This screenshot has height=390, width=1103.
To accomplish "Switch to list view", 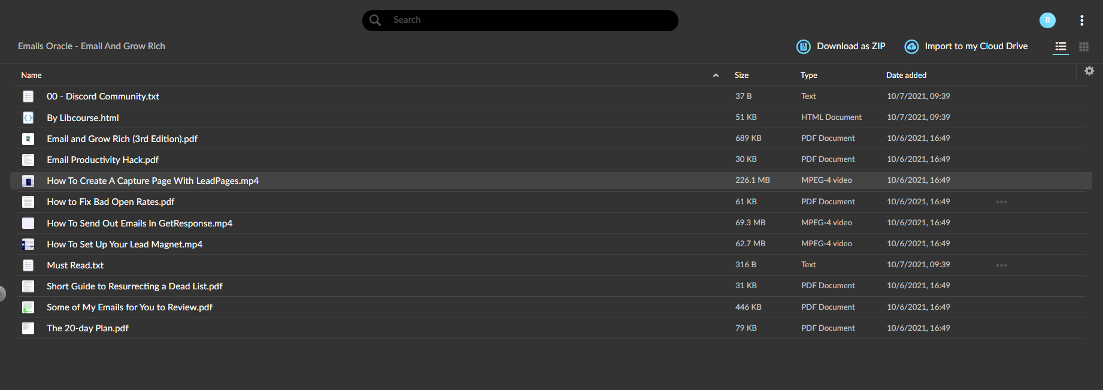I will coord(1060,47).
